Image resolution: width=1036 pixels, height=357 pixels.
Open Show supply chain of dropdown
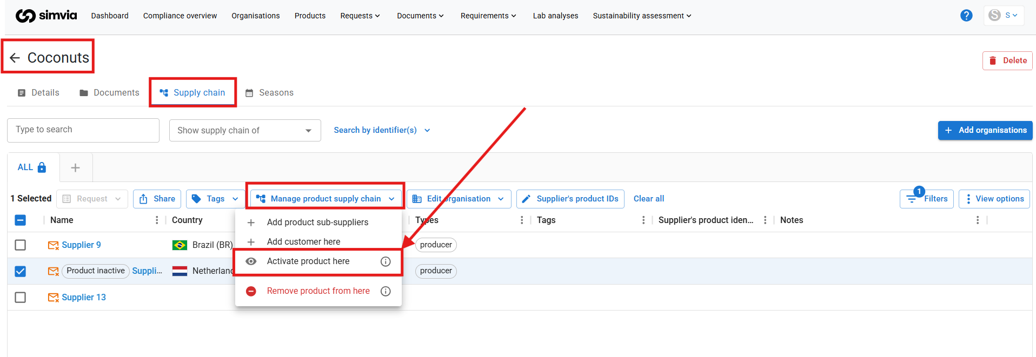[x=245, y=131]
